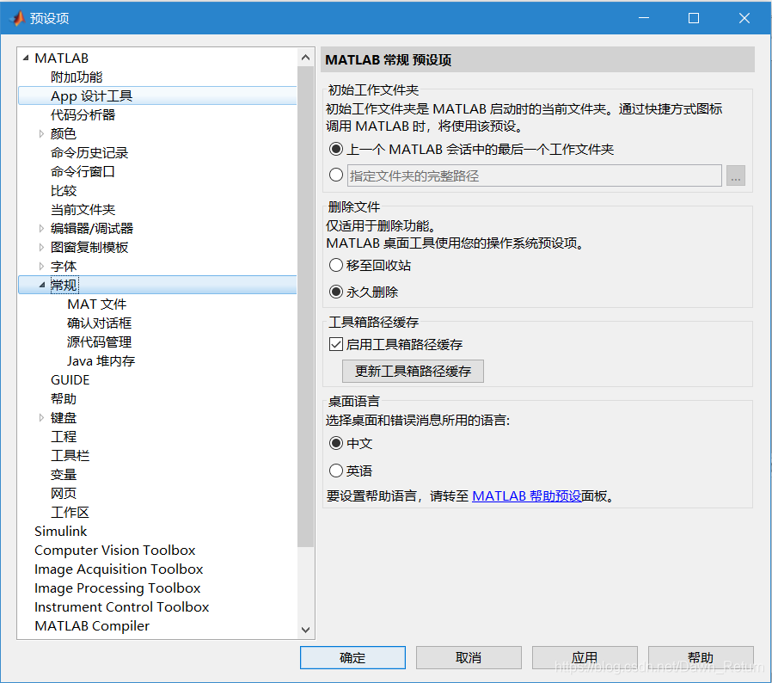
Task: Select 中文 desktop language
Action: pos(336,443)
